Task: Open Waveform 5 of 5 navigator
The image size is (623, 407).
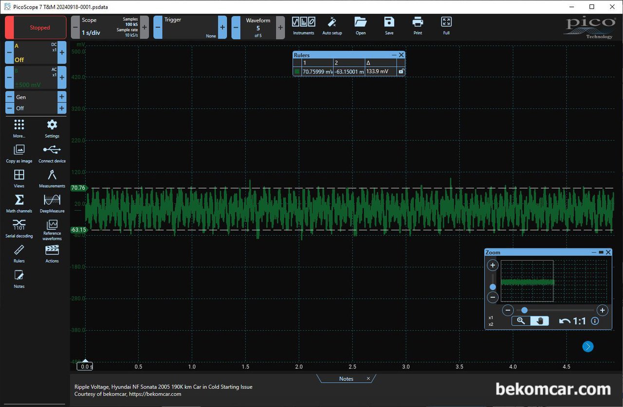Action: 258,27
